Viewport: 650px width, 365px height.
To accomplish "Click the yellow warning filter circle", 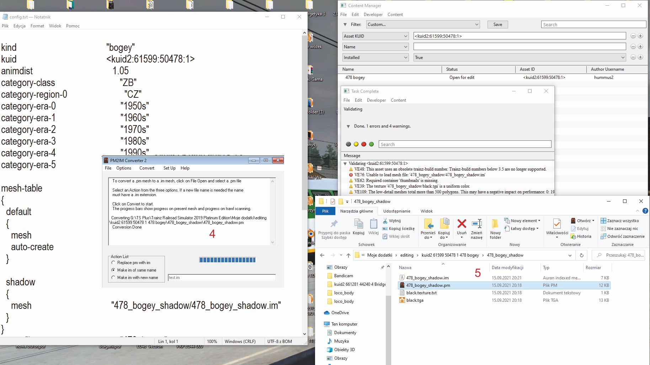I will coord(356,144).
